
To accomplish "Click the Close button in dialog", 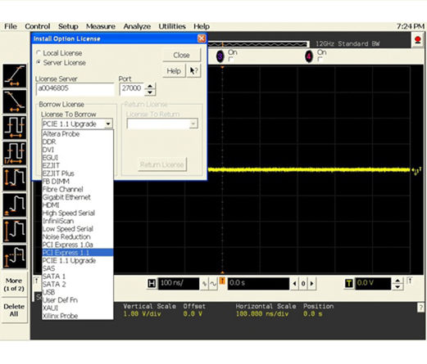I will click(182, 55).
